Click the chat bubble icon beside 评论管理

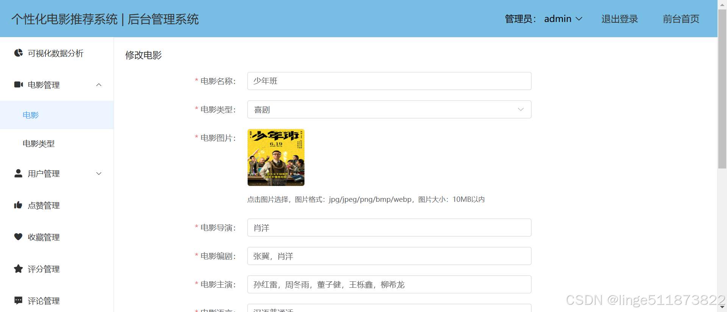coord(18,300)
